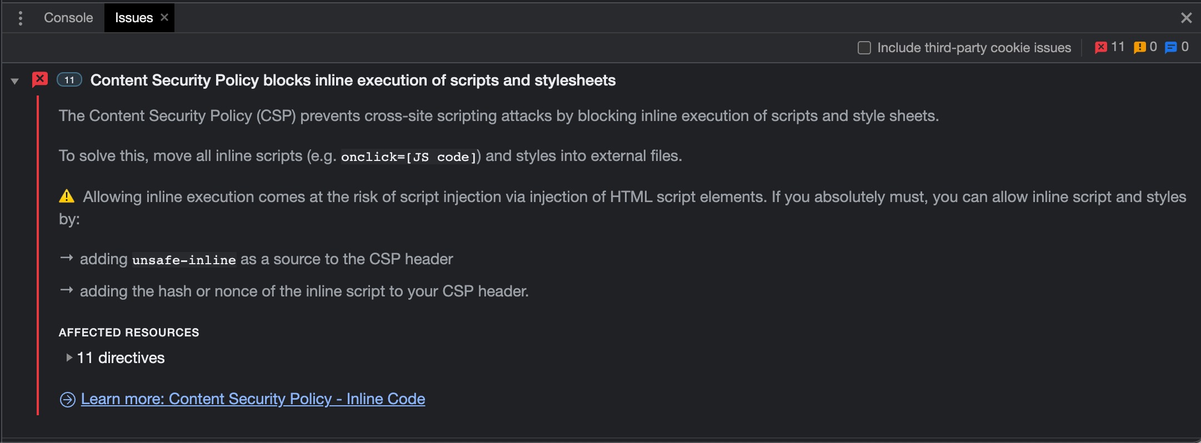Open Learn more Content Security Policy link
1201x443 pixels.
(253, 399)
